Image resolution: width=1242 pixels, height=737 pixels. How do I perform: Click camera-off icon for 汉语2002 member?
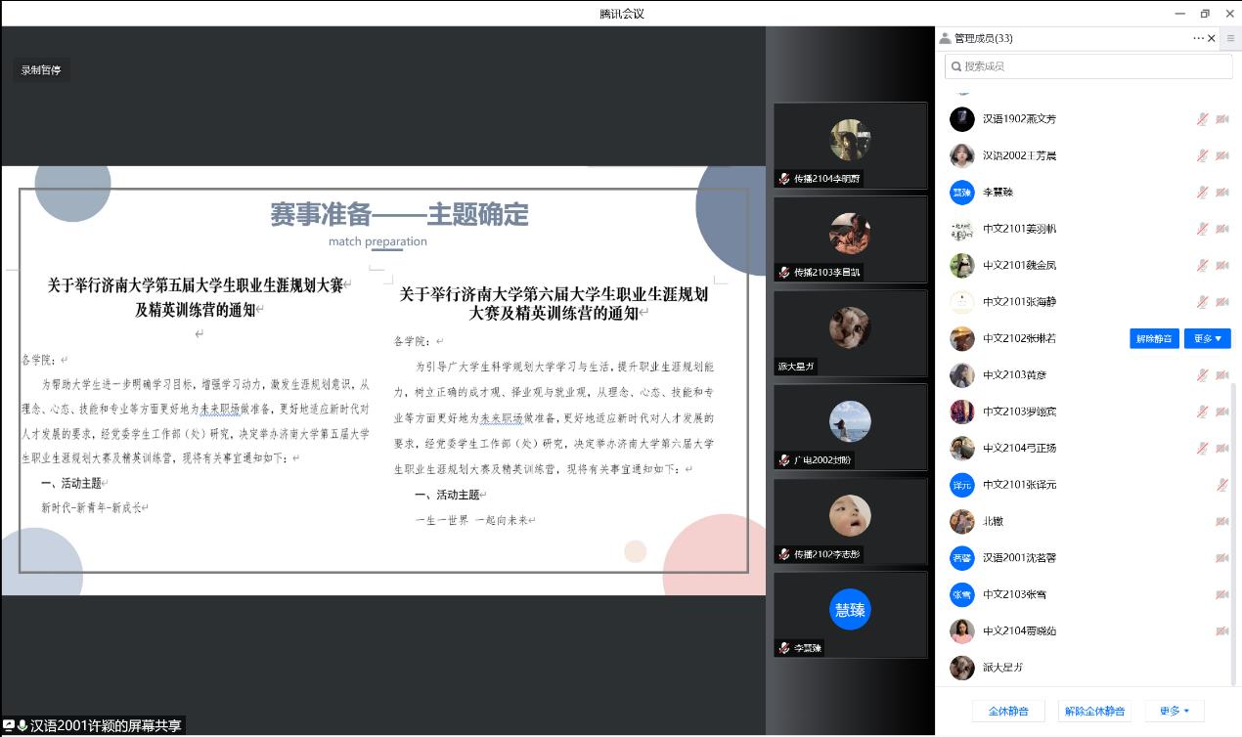1221,155
